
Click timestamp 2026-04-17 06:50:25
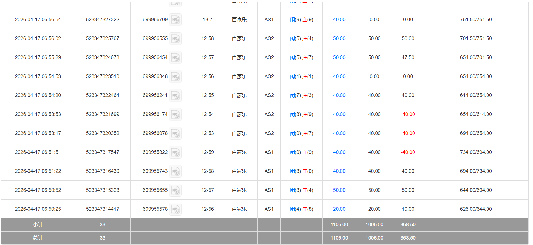(38, 209)
